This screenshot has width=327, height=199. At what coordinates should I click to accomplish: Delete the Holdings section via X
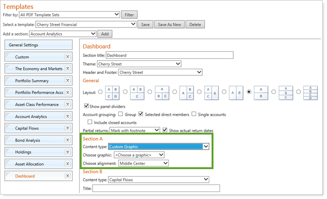(x=68, y=152)
